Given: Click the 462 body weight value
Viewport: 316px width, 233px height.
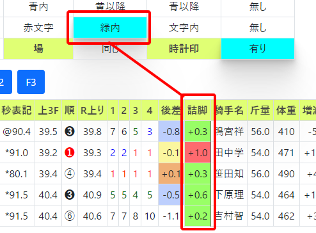Looking at the screenshot, I should 287,216.
